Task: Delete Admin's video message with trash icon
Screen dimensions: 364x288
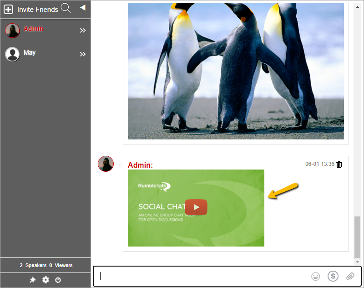Action: (x=339, y=165)
